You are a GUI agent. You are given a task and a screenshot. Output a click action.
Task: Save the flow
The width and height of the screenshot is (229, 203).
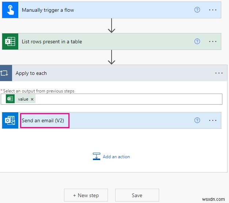pos(137,195)
